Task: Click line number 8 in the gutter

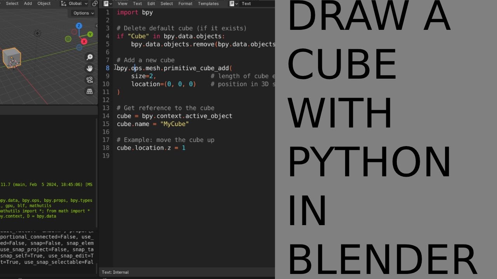Action: pyautogui.click(x=108, y=68)
